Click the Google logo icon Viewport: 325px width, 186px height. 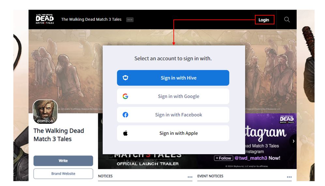coord(126,96)
